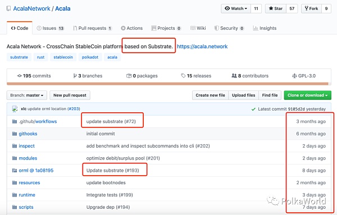Click the contributors people icon
This screenshot has width=337, height=215.
[x=234, y=76]
